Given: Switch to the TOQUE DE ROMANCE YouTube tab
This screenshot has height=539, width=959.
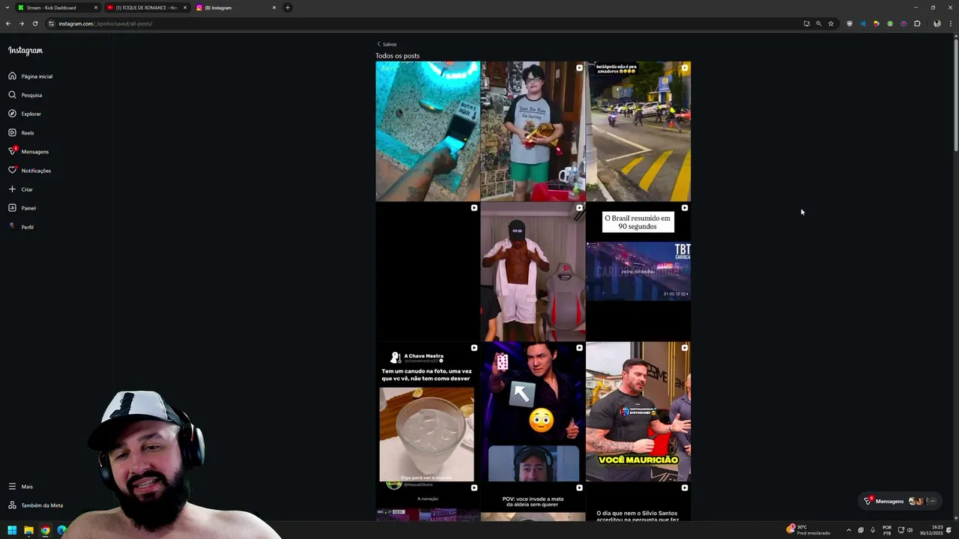Looking at the screenshot, I should (147, 7).
